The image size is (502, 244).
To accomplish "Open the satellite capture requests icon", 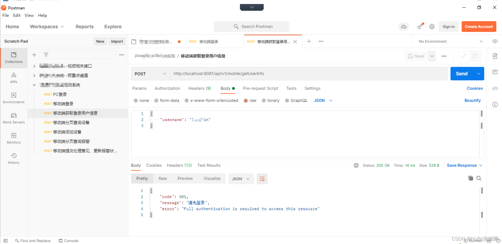I will [x=420, y=26].
